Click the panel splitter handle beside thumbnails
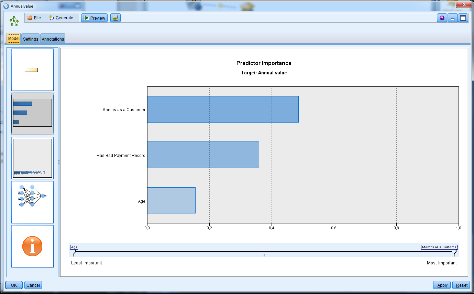The image size is (474, 294). pos(59,162)
